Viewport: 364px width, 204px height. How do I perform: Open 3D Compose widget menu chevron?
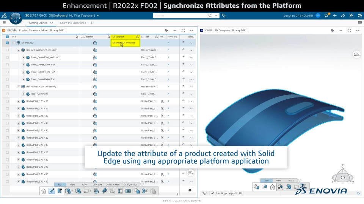(x=358, y=30)
